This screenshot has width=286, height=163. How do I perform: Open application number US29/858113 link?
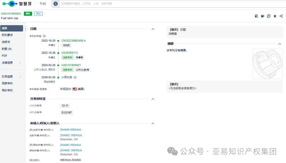pos(69,53)
